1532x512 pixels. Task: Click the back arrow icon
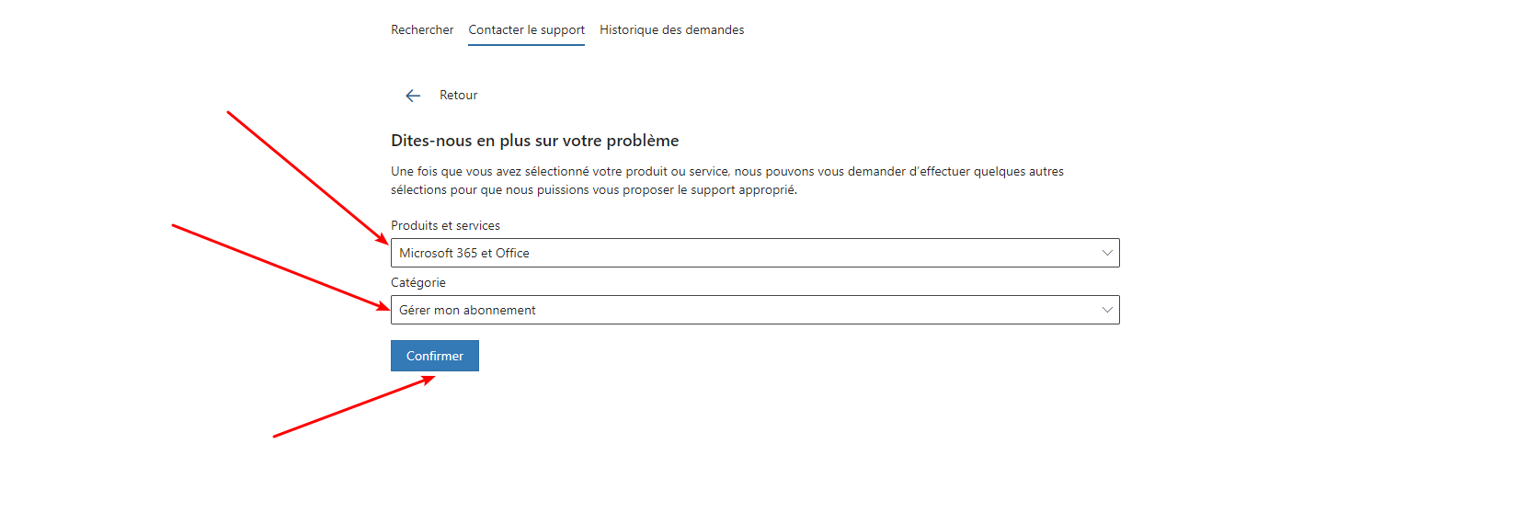point(413,96)
